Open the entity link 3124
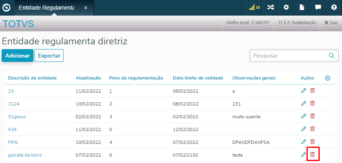342x163 pixels. (14, 104)
